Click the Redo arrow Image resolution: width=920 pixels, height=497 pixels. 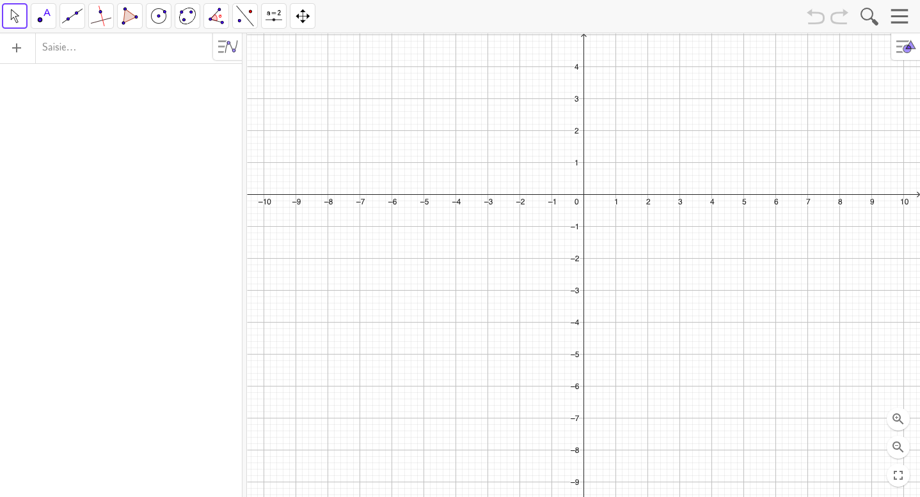839,16
